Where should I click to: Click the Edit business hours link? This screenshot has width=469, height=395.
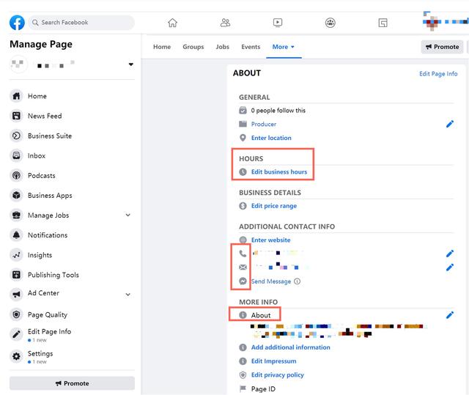pyautogui.click(x=279, y=172)
